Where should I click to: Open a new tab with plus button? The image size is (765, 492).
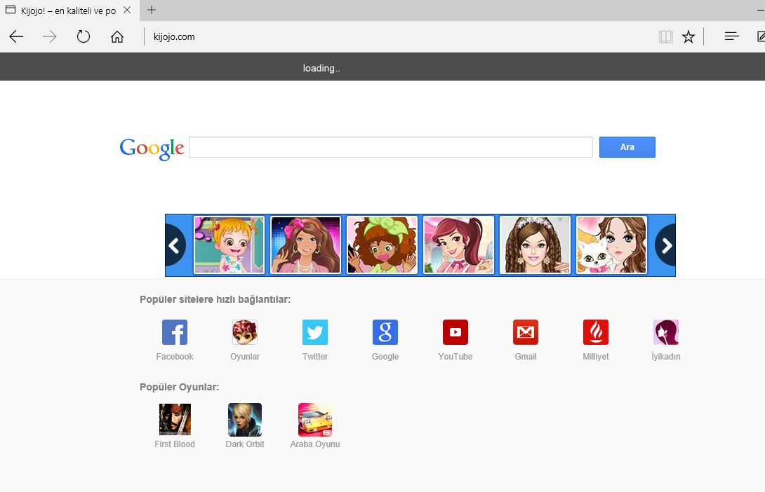point(152,10)
